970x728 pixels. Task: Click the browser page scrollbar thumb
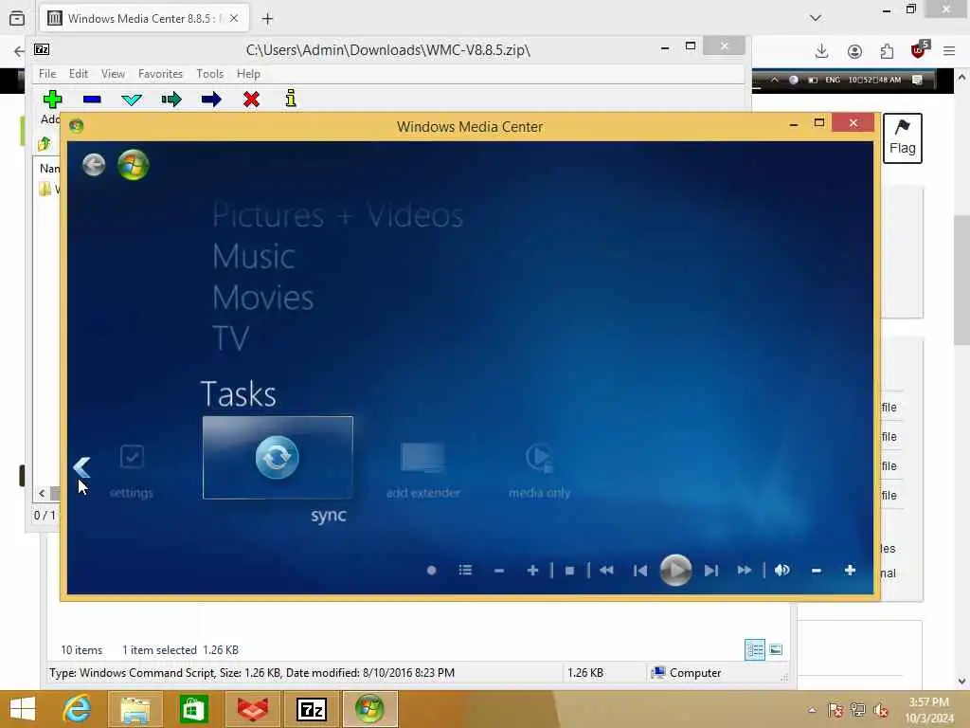pos(961,280)
